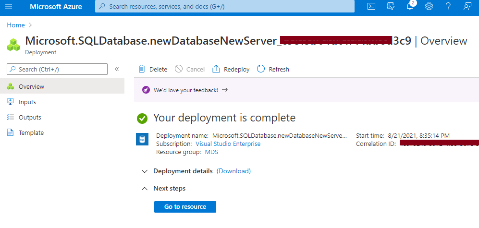Open the notifications bell
Screen dimensions: 479x228
point(410,7)
